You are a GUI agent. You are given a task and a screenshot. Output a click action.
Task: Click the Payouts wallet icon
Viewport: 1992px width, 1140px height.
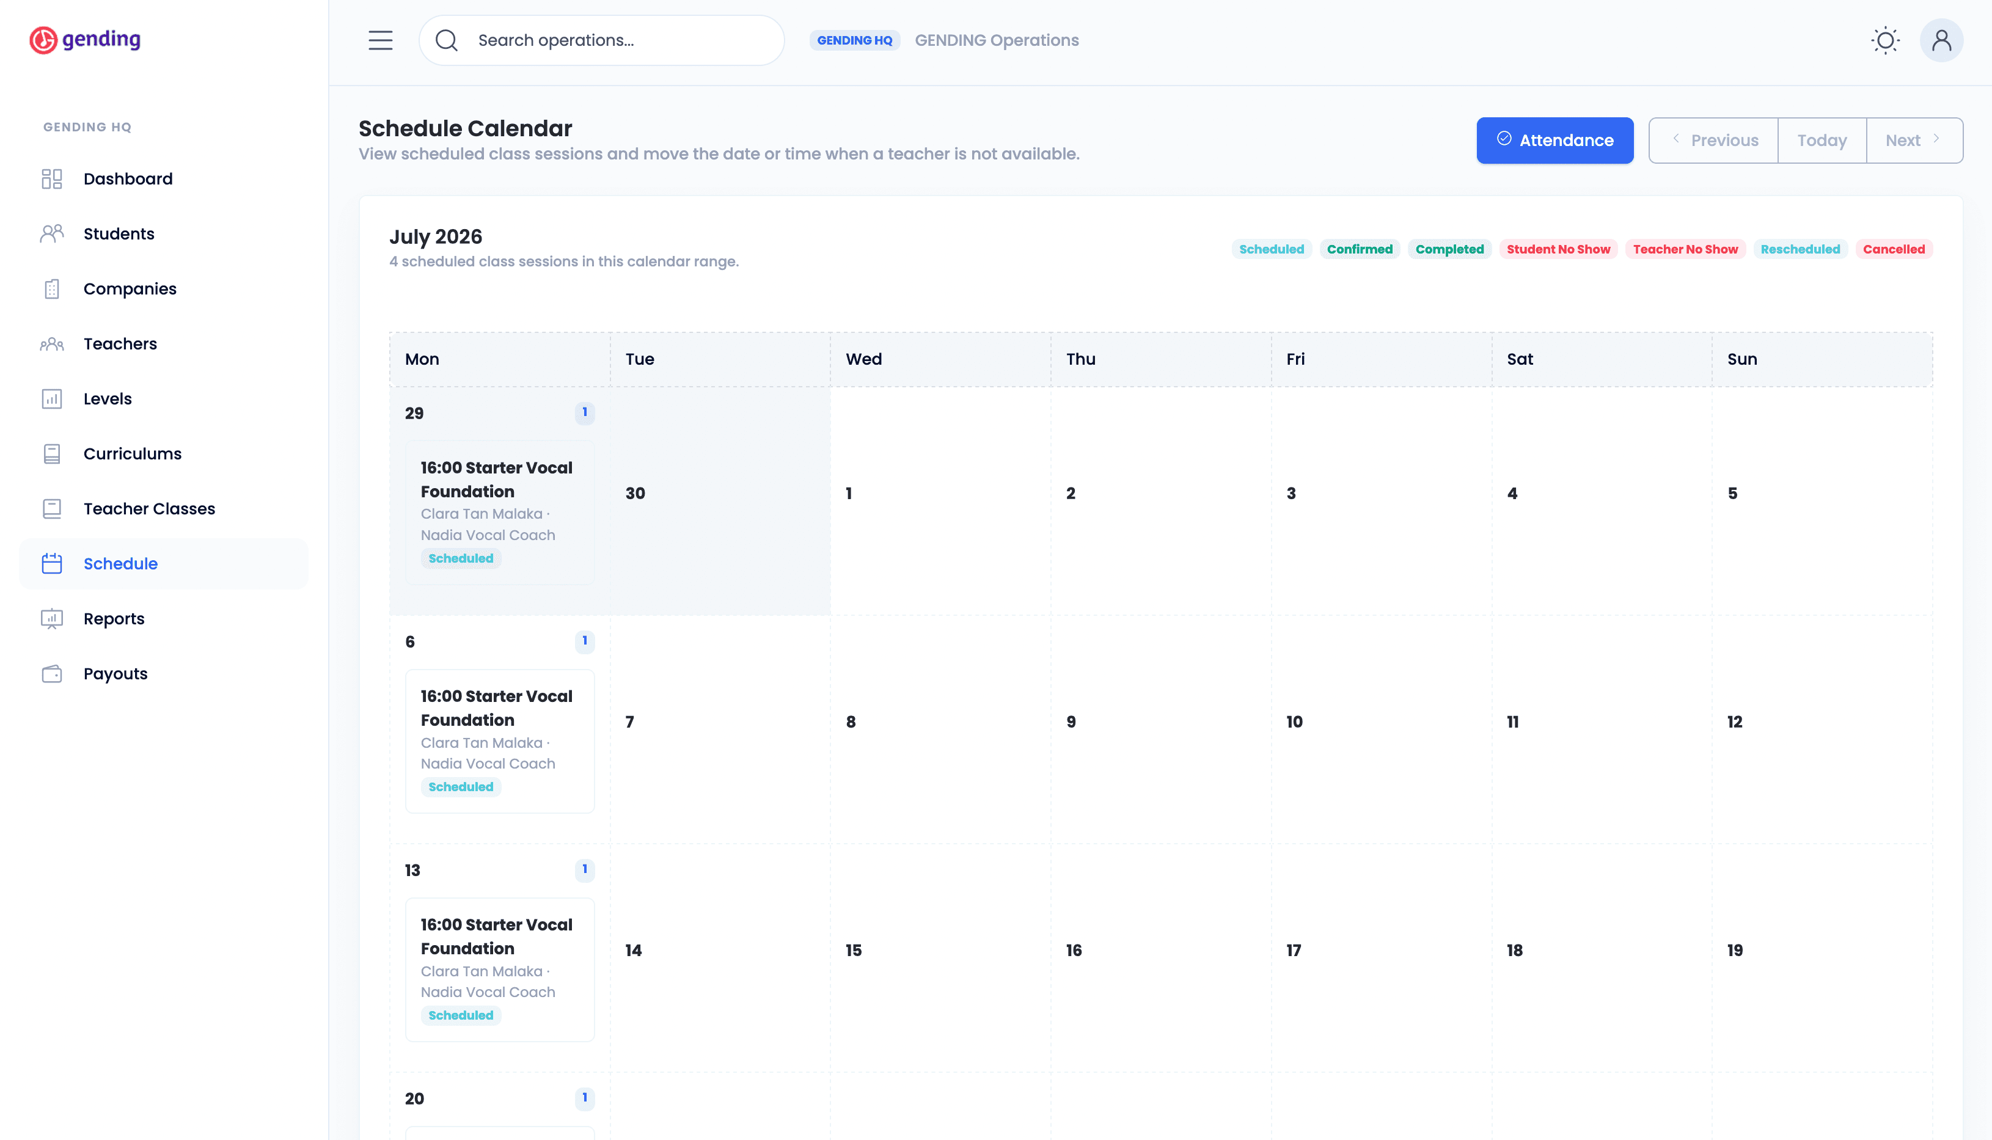coord(52,674)
